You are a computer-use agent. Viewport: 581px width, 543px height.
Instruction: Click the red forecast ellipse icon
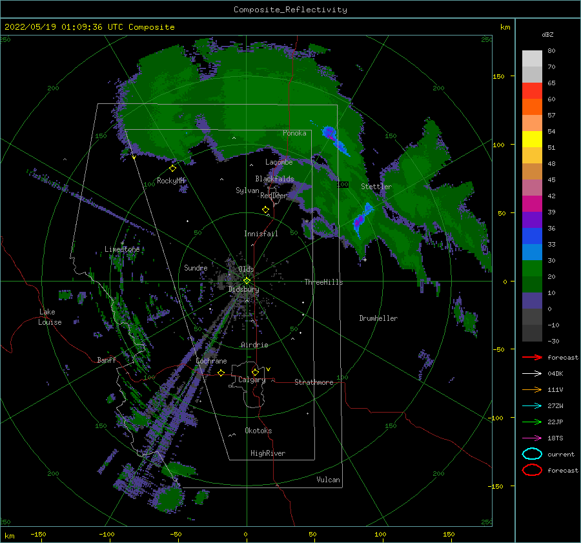click(x=532, y=470)
